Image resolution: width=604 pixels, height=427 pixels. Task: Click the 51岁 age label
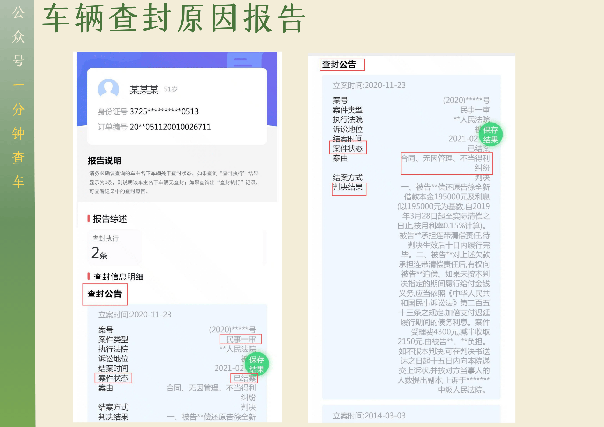[171, 89]
